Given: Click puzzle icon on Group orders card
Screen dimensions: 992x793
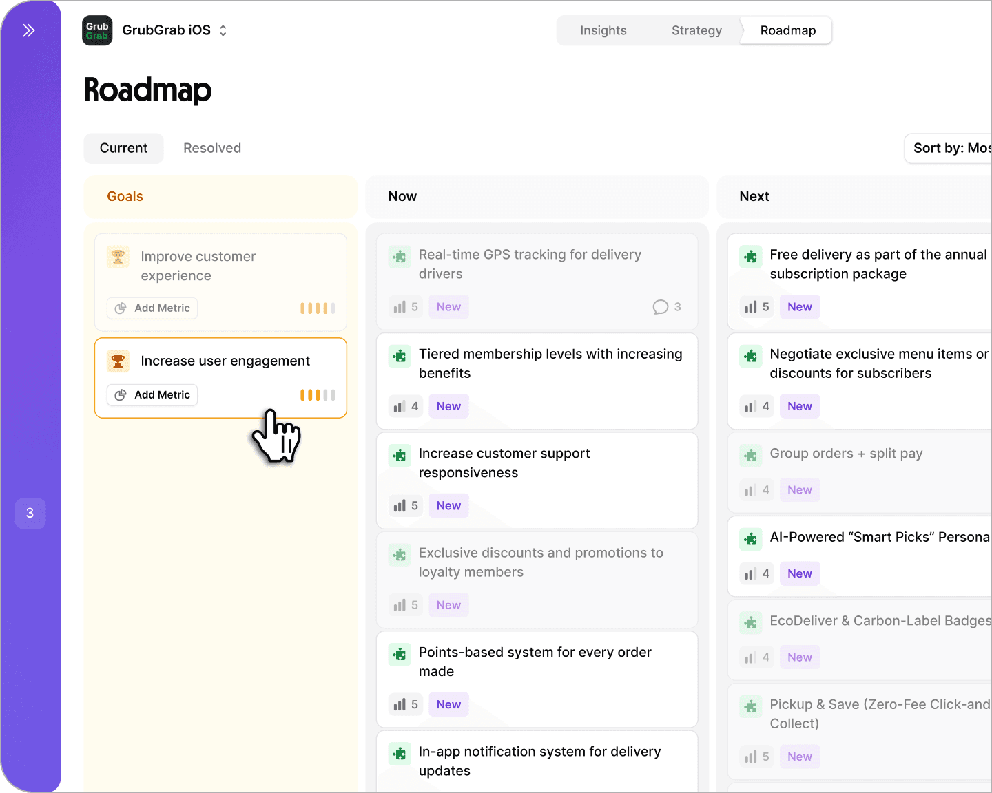Looking at the screenshot, I should tap(751, 455).
